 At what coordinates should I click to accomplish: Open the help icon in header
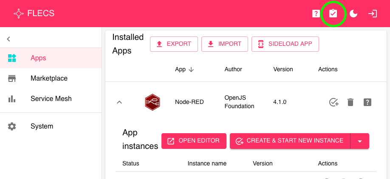[x=316, y=14]
